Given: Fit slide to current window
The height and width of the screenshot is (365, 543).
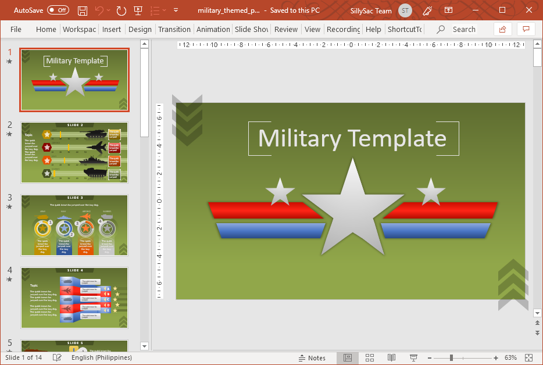Looking at the screenshot, I should 528,357.
